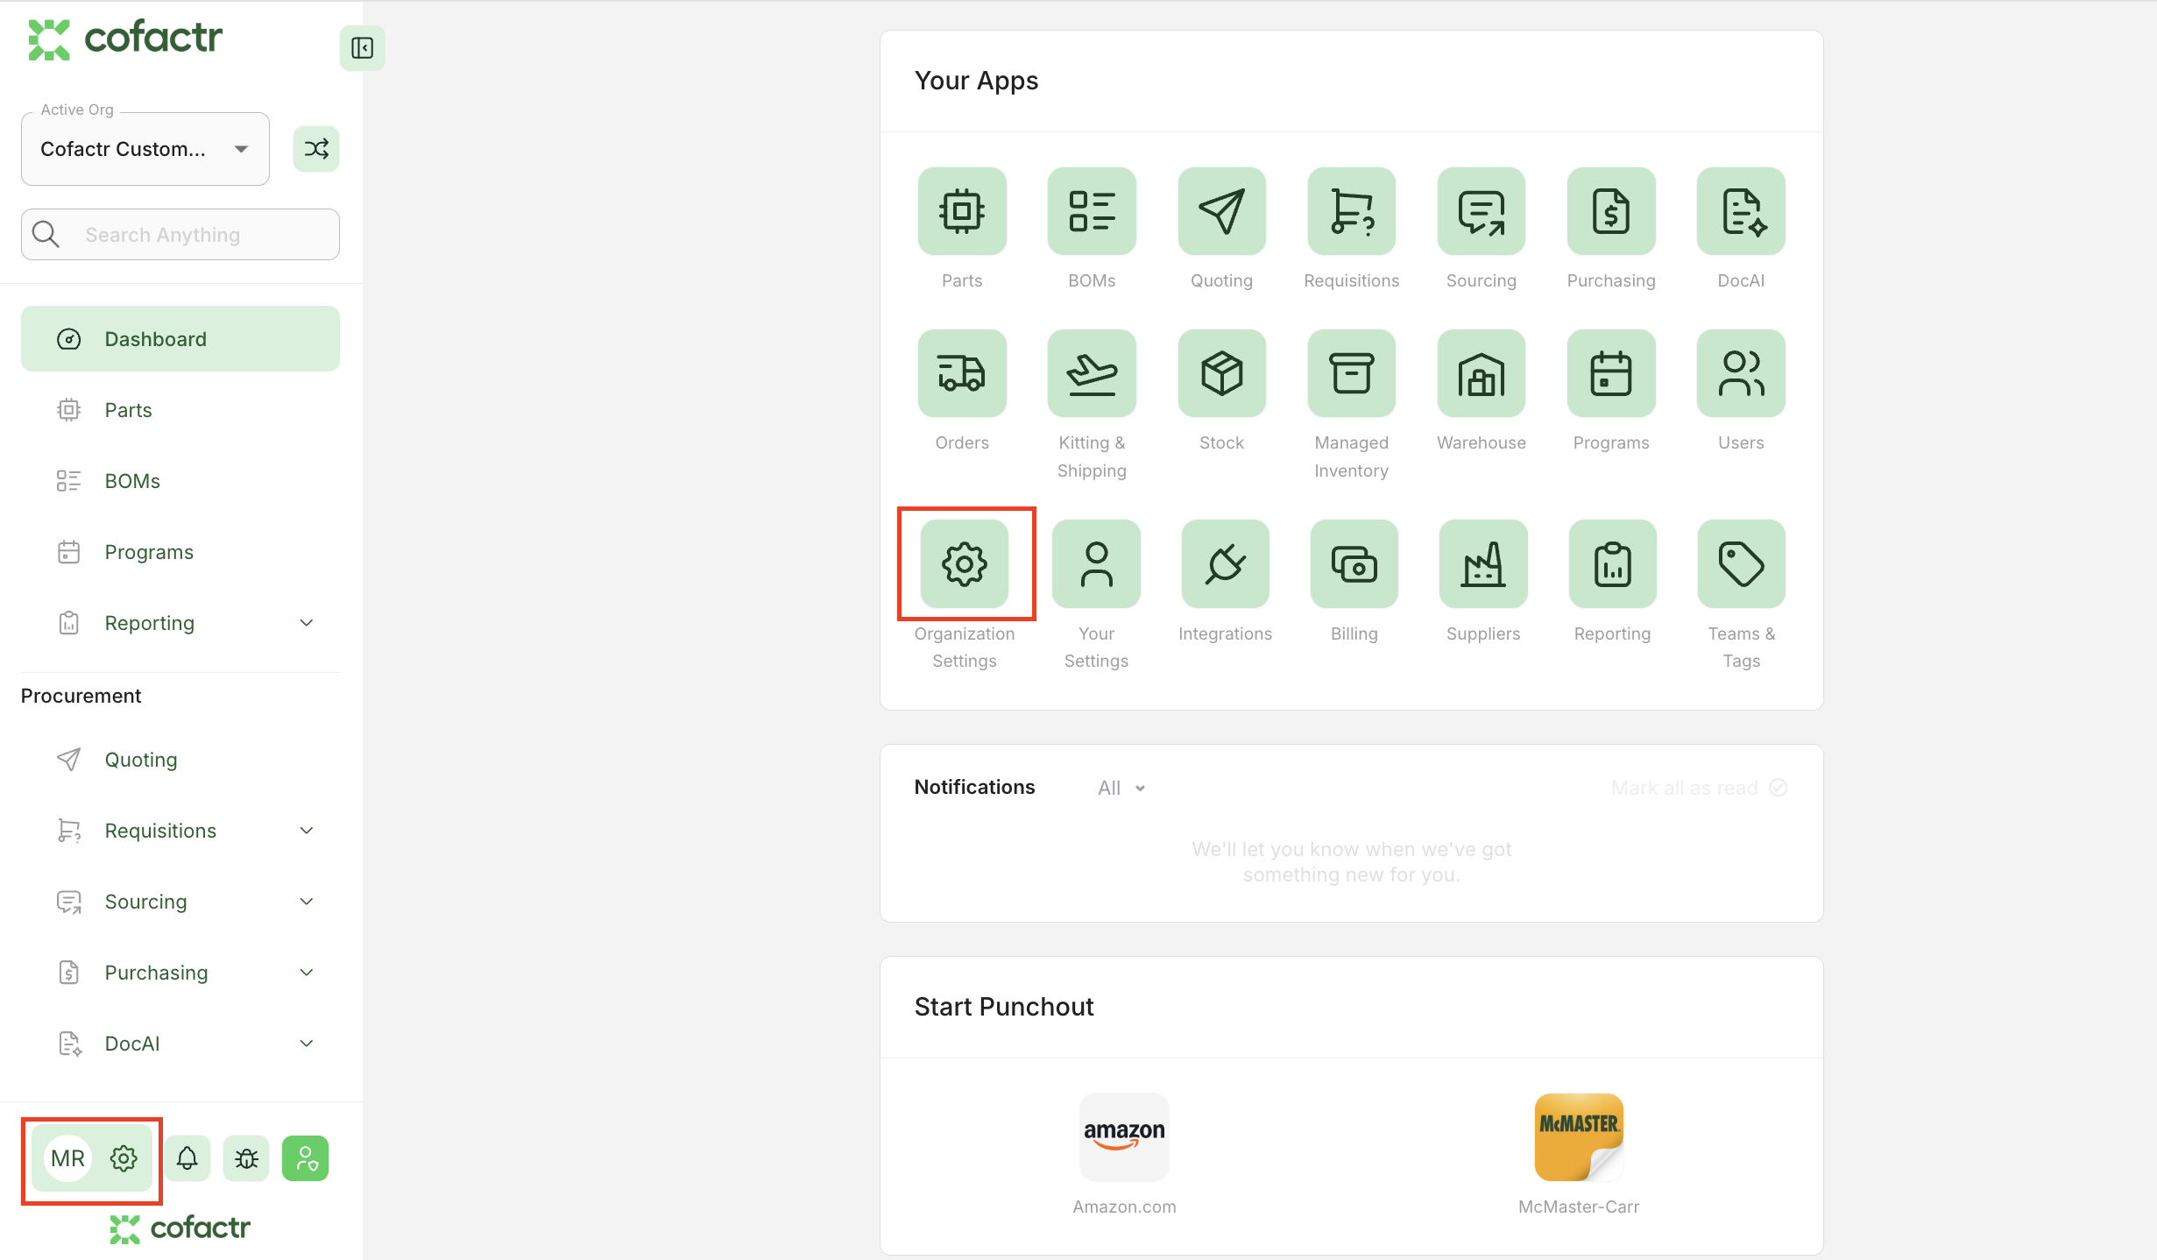Open the Suppliers factory icon
2157x1260 pixels.
pyautogui.click(x=1482, y=563)
